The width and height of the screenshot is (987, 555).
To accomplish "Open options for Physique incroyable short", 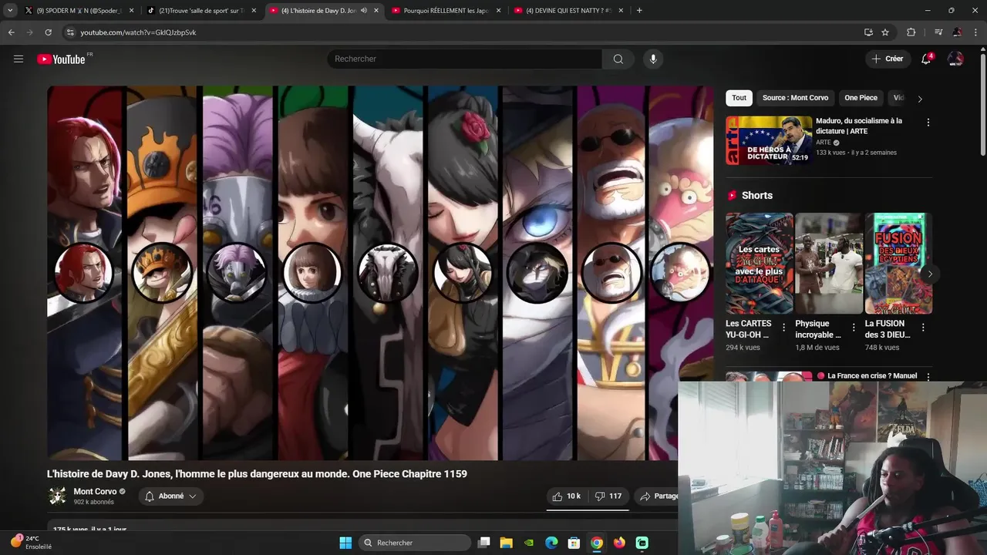I will click(x=854, y=328).
